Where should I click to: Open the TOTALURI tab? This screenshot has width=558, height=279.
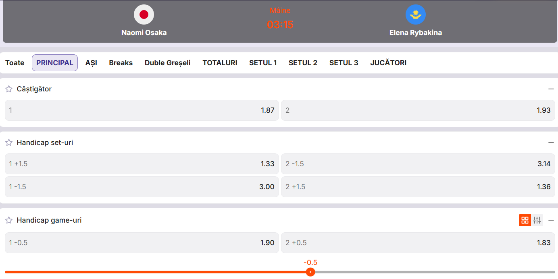(220, 63)
